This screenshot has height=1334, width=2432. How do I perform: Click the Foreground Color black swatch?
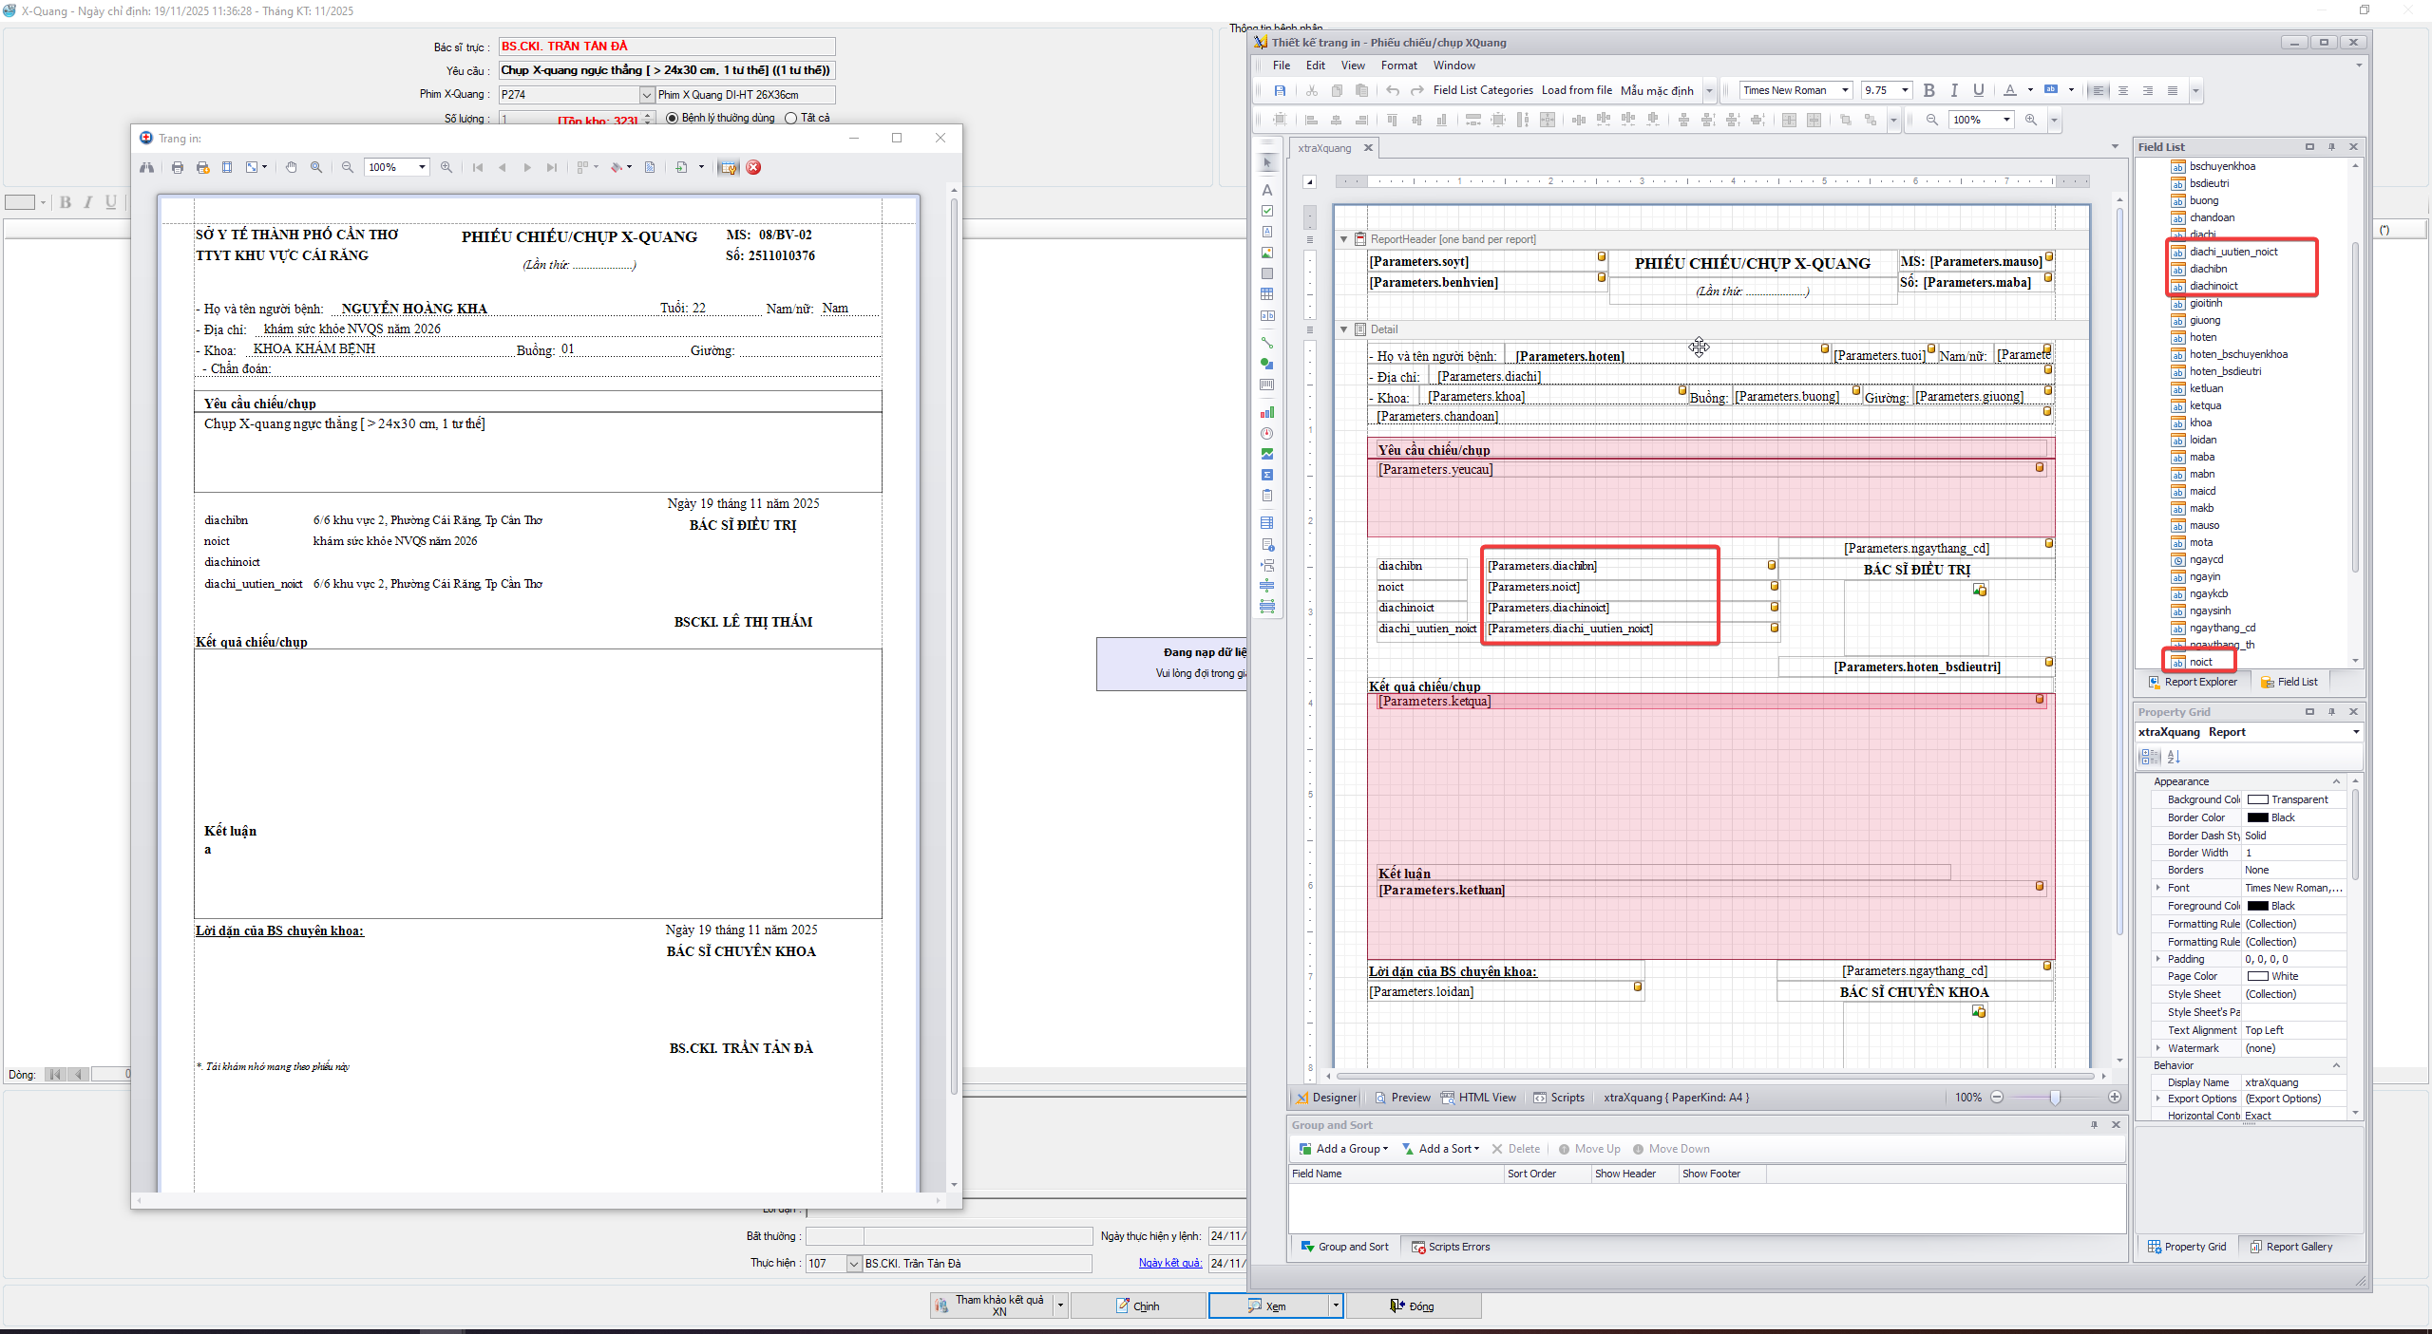coord(2258,906)
